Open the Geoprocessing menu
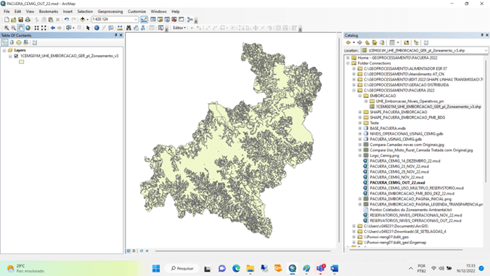Image resolution: width=490 pixels, height=276 pixels. click(110, 12)
